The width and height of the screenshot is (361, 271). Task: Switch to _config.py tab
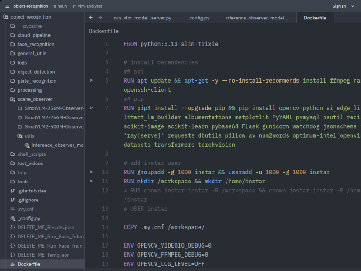pyautogui.click(x=199, y=18)
